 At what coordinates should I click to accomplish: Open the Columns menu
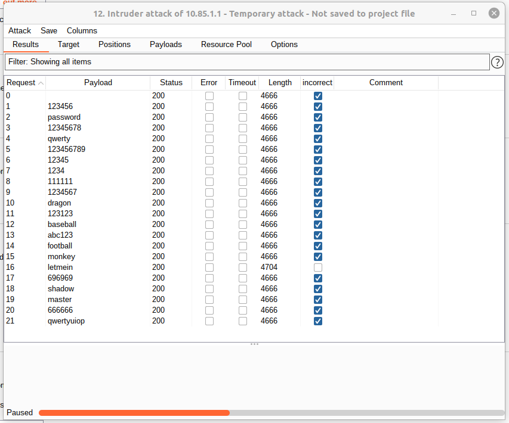coord(82,30)
